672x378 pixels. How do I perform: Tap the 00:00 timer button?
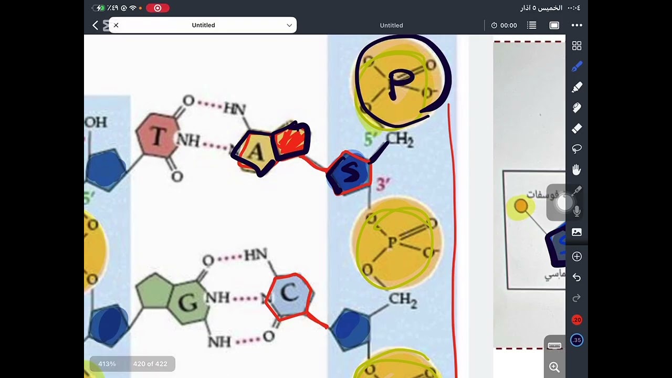click(504, 25)
